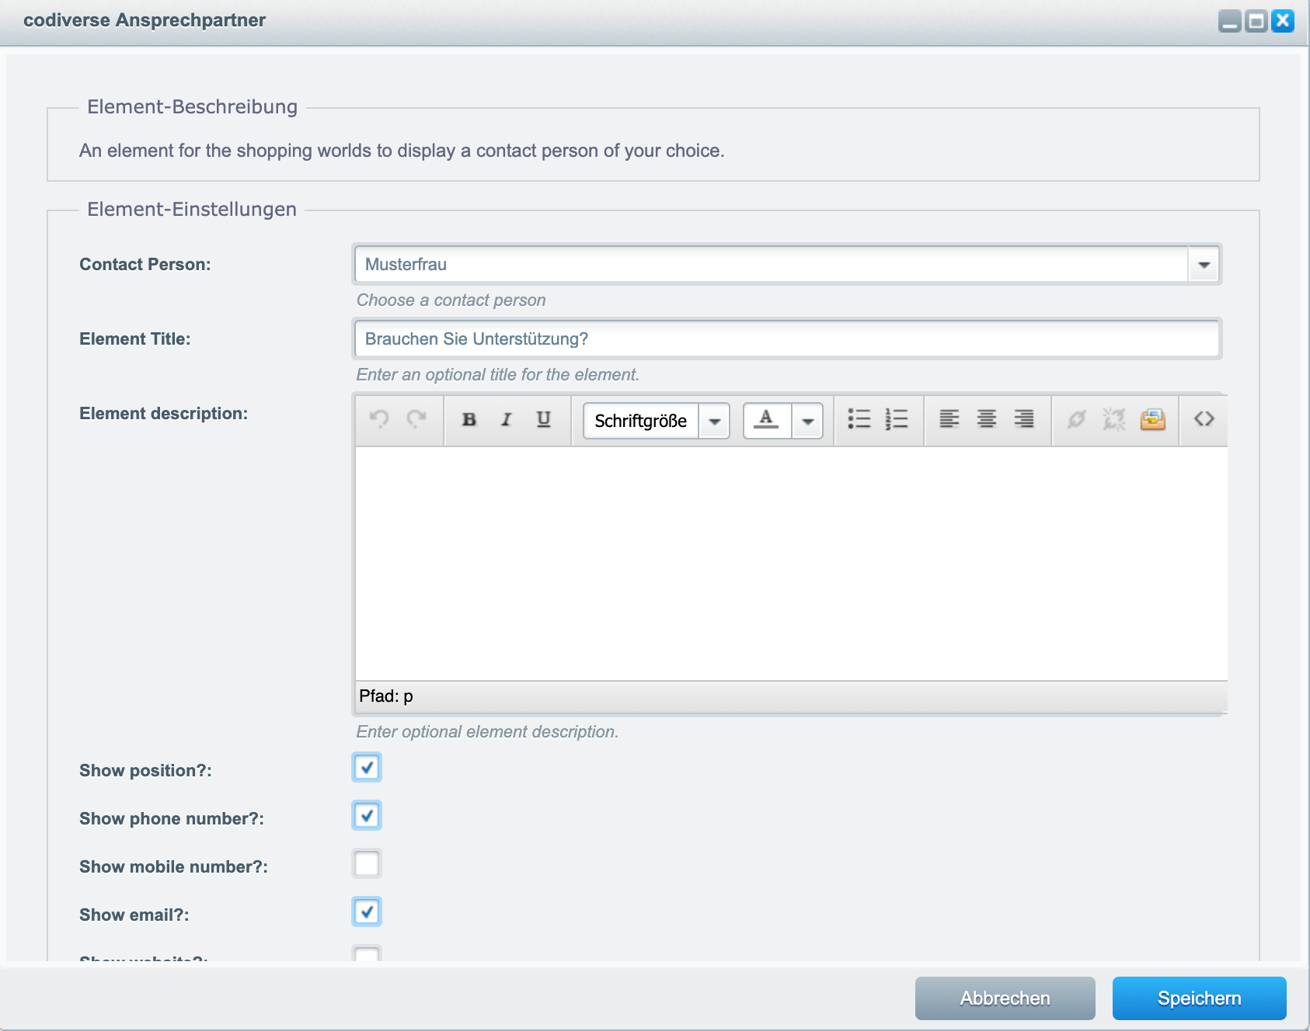Toggle bold formatting
Viewport: 1310px width, 1031px height.
pos(469,419)
